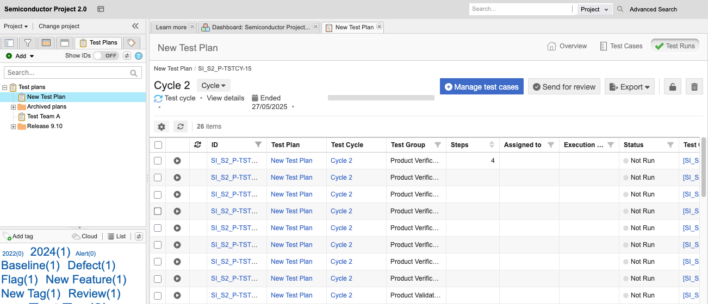The width and height of the screenshot is (708, 304).
Task: Open the Export dropdown menu
Action: (x=629, y=87)
